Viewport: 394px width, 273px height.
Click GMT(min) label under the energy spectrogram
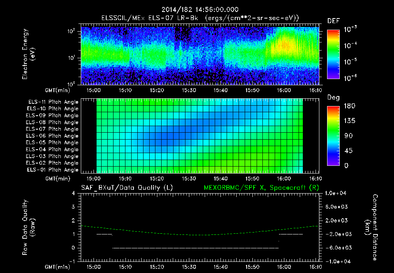(58, 90)
